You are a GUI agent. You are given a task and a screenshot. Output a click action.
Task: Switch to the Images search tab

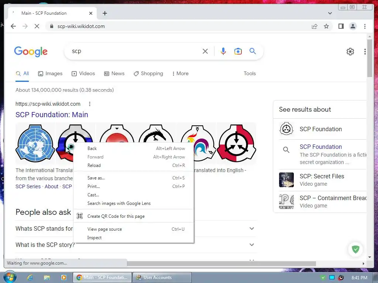coord(50,74)
